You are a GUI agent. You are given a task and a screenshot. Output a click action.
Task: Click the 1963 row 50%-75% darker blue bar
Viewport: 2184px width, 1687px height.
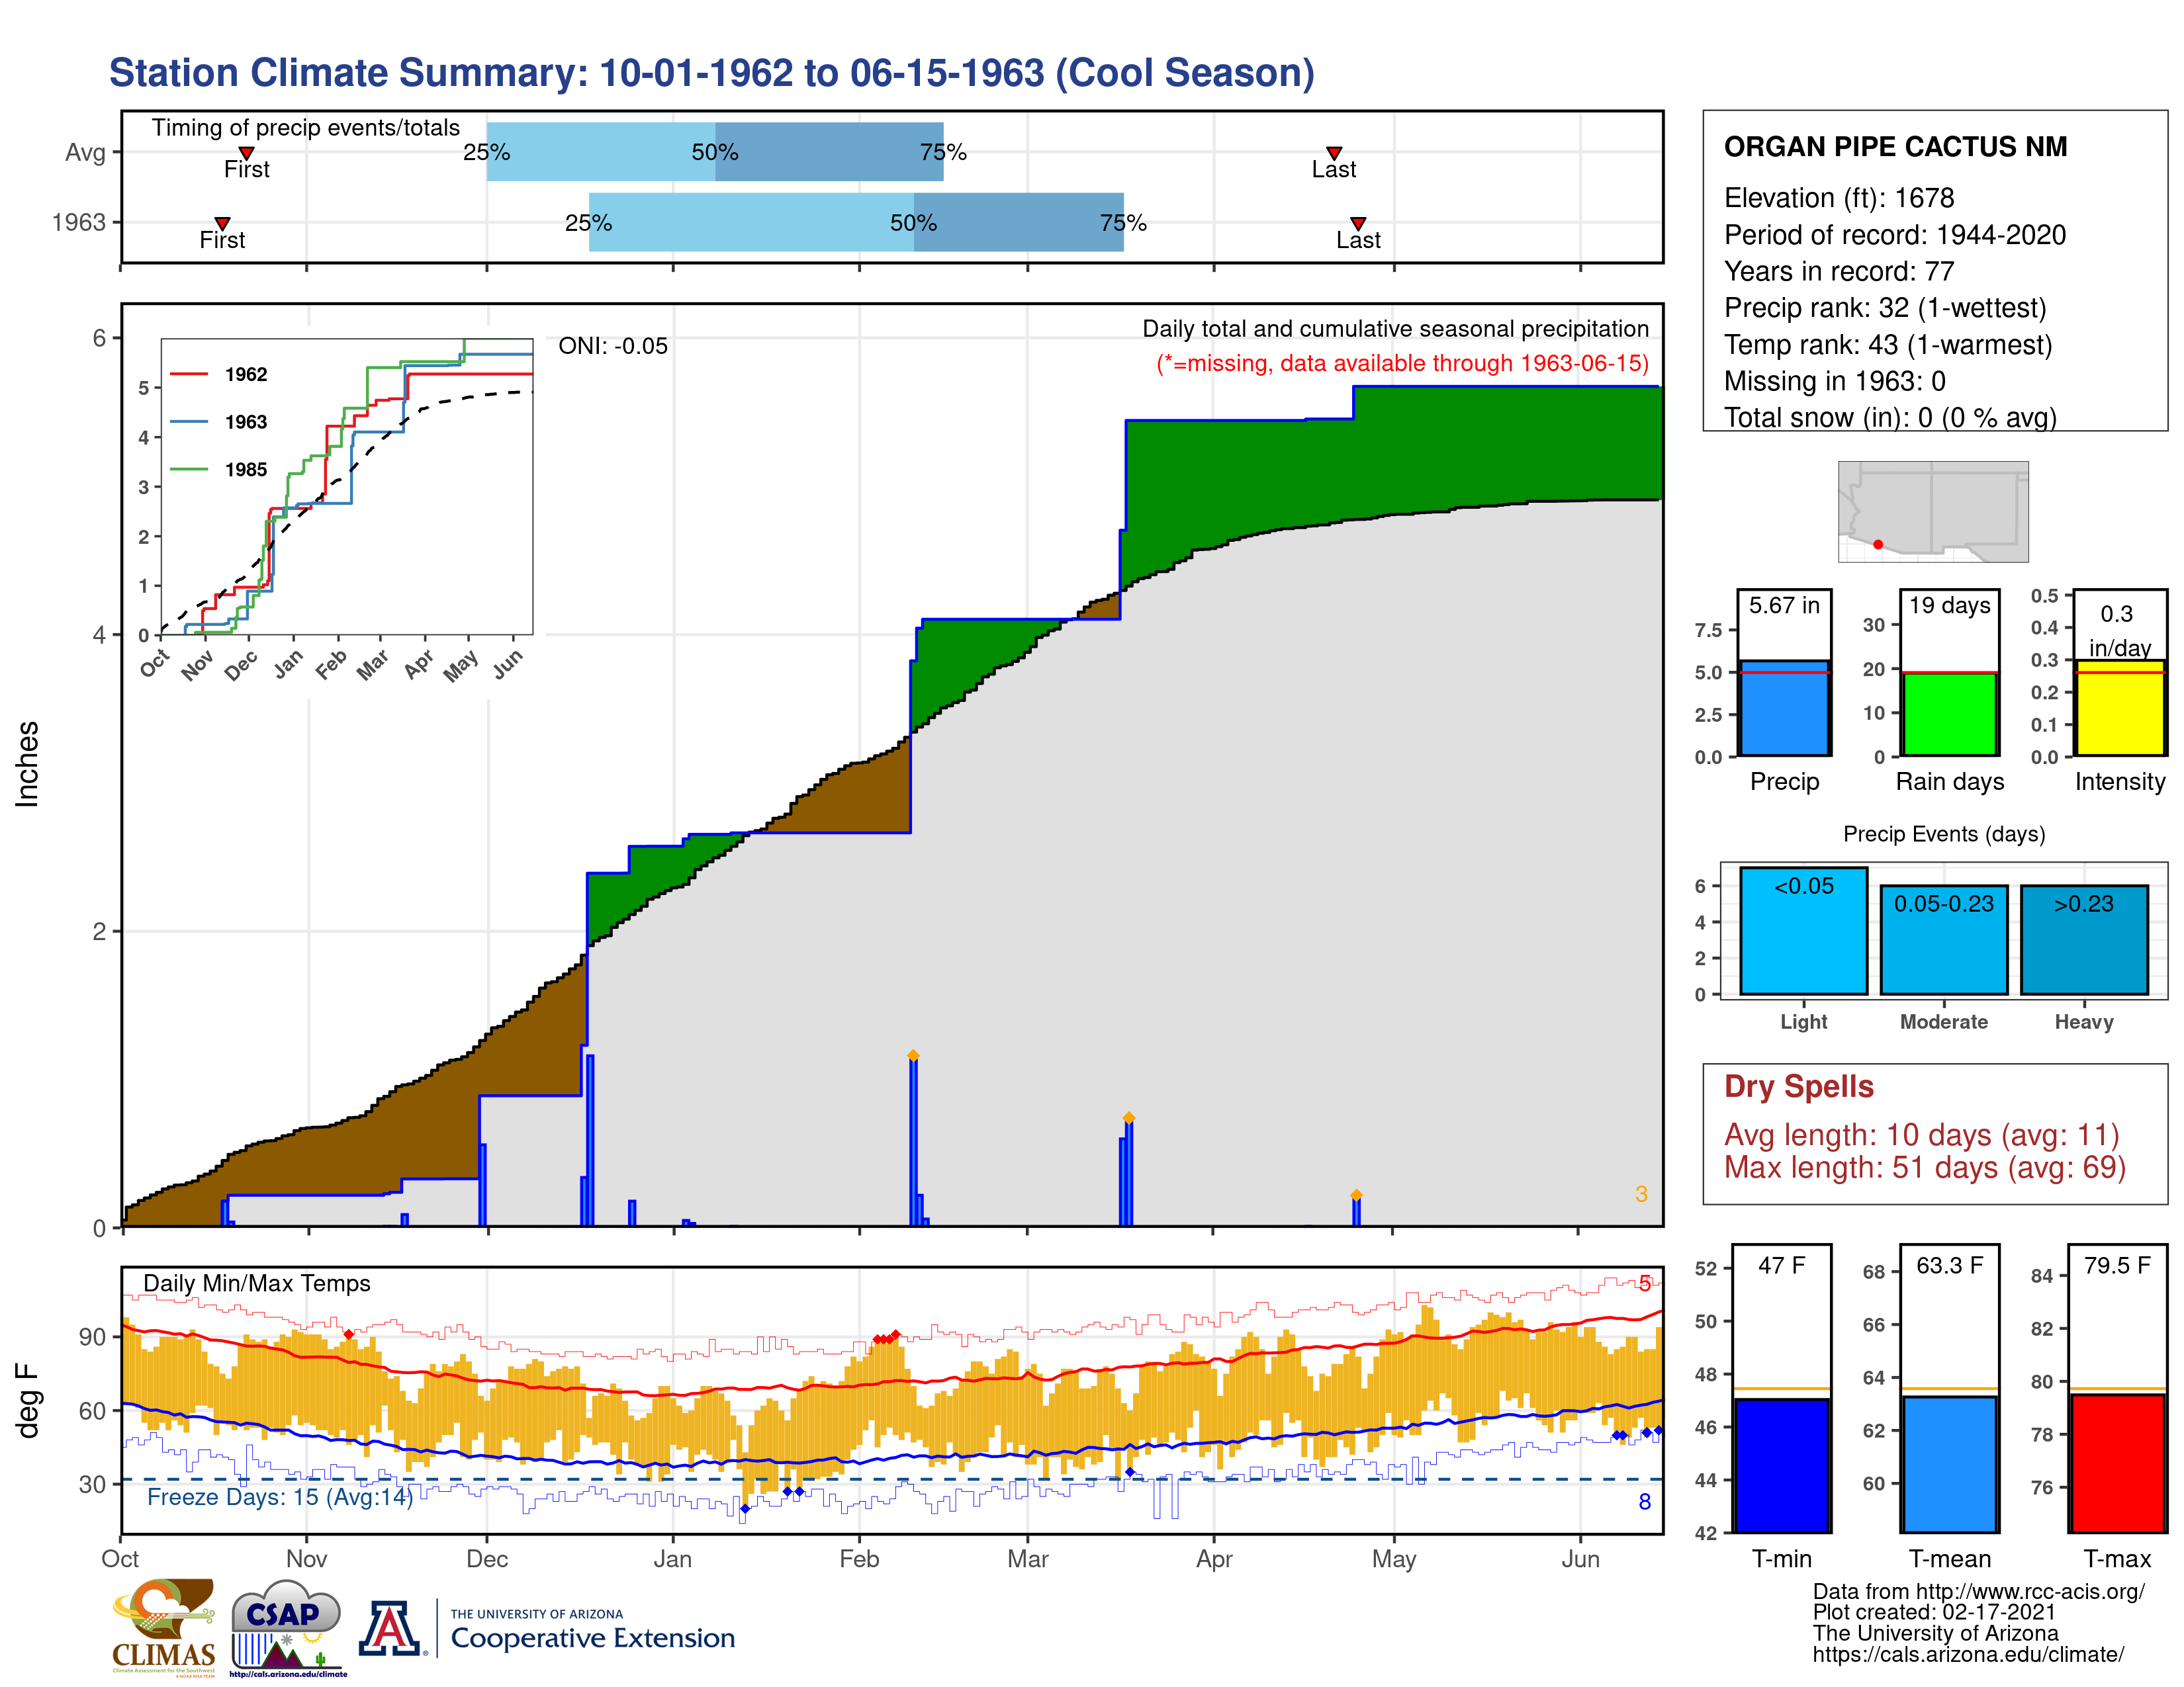click(x=1019, y=222)
